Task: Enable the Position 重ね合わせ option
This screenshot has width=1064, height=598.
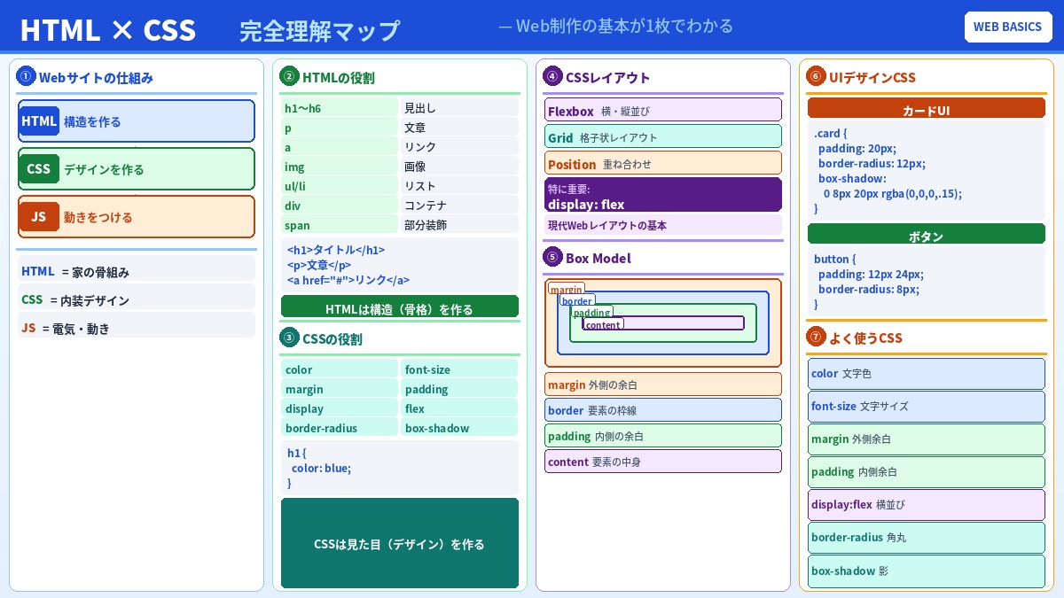Action: (663, 163)
